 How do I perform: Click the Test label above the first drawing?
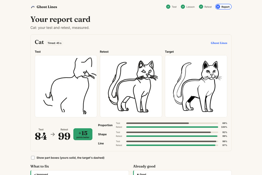tap(38, 52)
